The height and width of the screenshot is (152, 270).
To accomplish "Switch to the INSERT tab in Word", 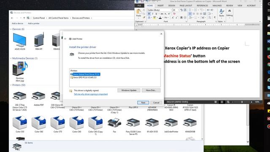I will (160, 5).
